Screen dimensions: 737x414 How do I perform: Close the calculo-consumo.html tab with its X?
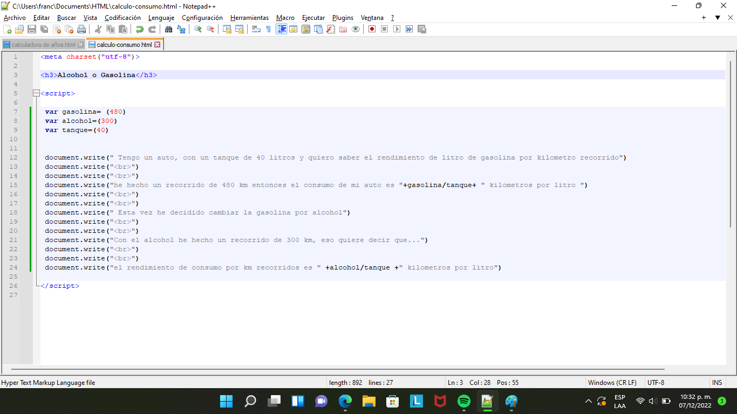point(158,45)
